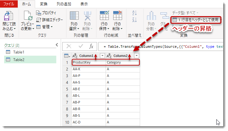Click the ProductKey cell

(x=89, y=62)
